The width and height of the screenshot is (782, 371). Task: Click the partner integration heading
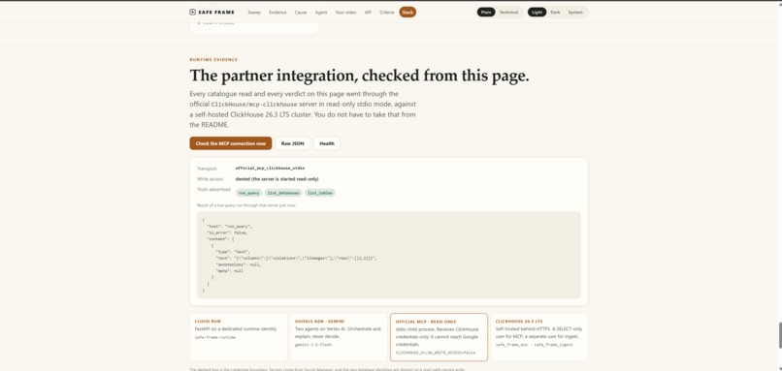[359, 77]
